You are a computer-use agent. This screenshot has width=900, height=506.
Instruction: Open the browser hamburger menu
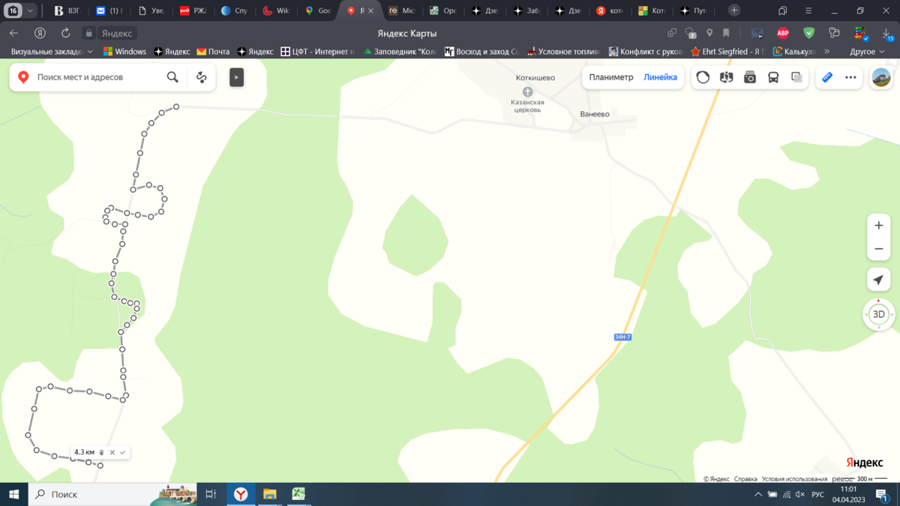pos(808,10)
